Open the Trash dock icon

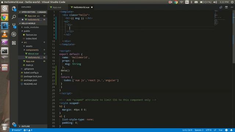click(5, 127)
